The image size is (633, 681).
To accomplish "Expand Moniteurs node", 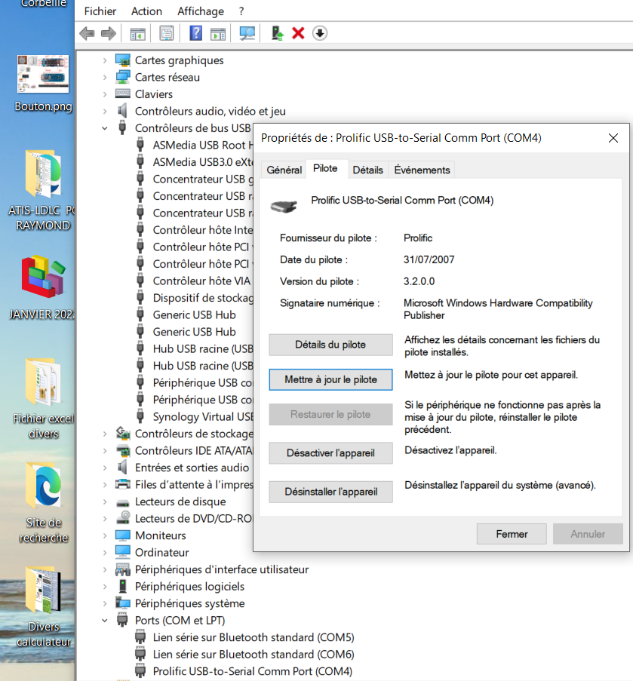I will coord(105,535).
